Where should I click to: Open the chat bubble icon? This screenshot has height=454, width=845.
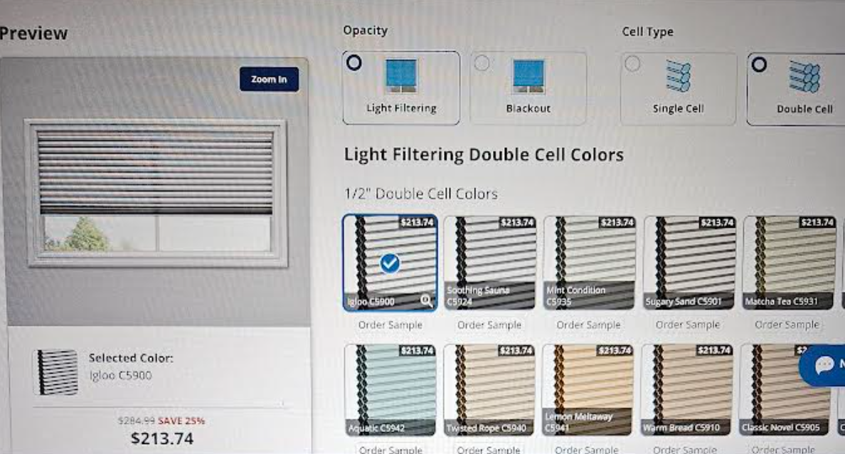pos(824,365)
